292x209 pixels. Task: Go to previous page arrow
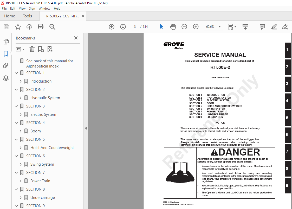pos(112,27)
